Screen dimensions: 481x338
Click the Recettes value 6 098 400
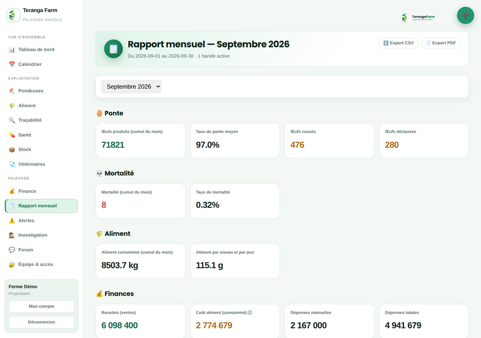pyautogui.click(x=120, y=325)
